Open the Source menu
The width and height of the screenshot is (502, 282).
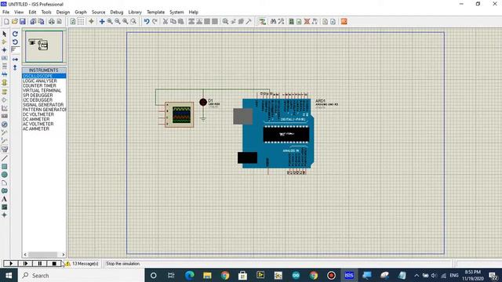98,13
